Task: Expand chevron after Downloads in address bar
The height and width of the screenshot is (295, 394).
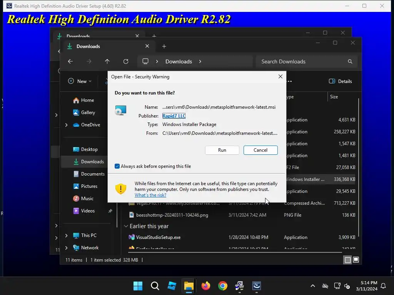Action: tap(200, 61)
